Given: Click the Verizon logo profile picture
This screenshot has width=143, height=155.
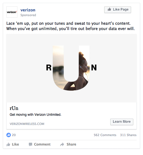Looking at the screenshot, I should tap(12, 12).
